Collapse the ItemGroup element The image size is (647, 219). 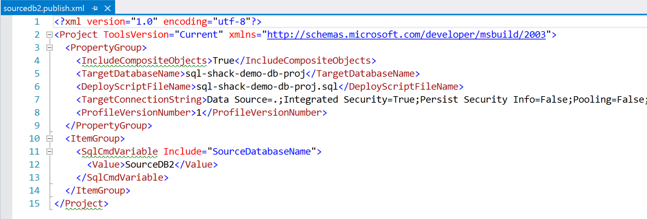pos(49,138)
